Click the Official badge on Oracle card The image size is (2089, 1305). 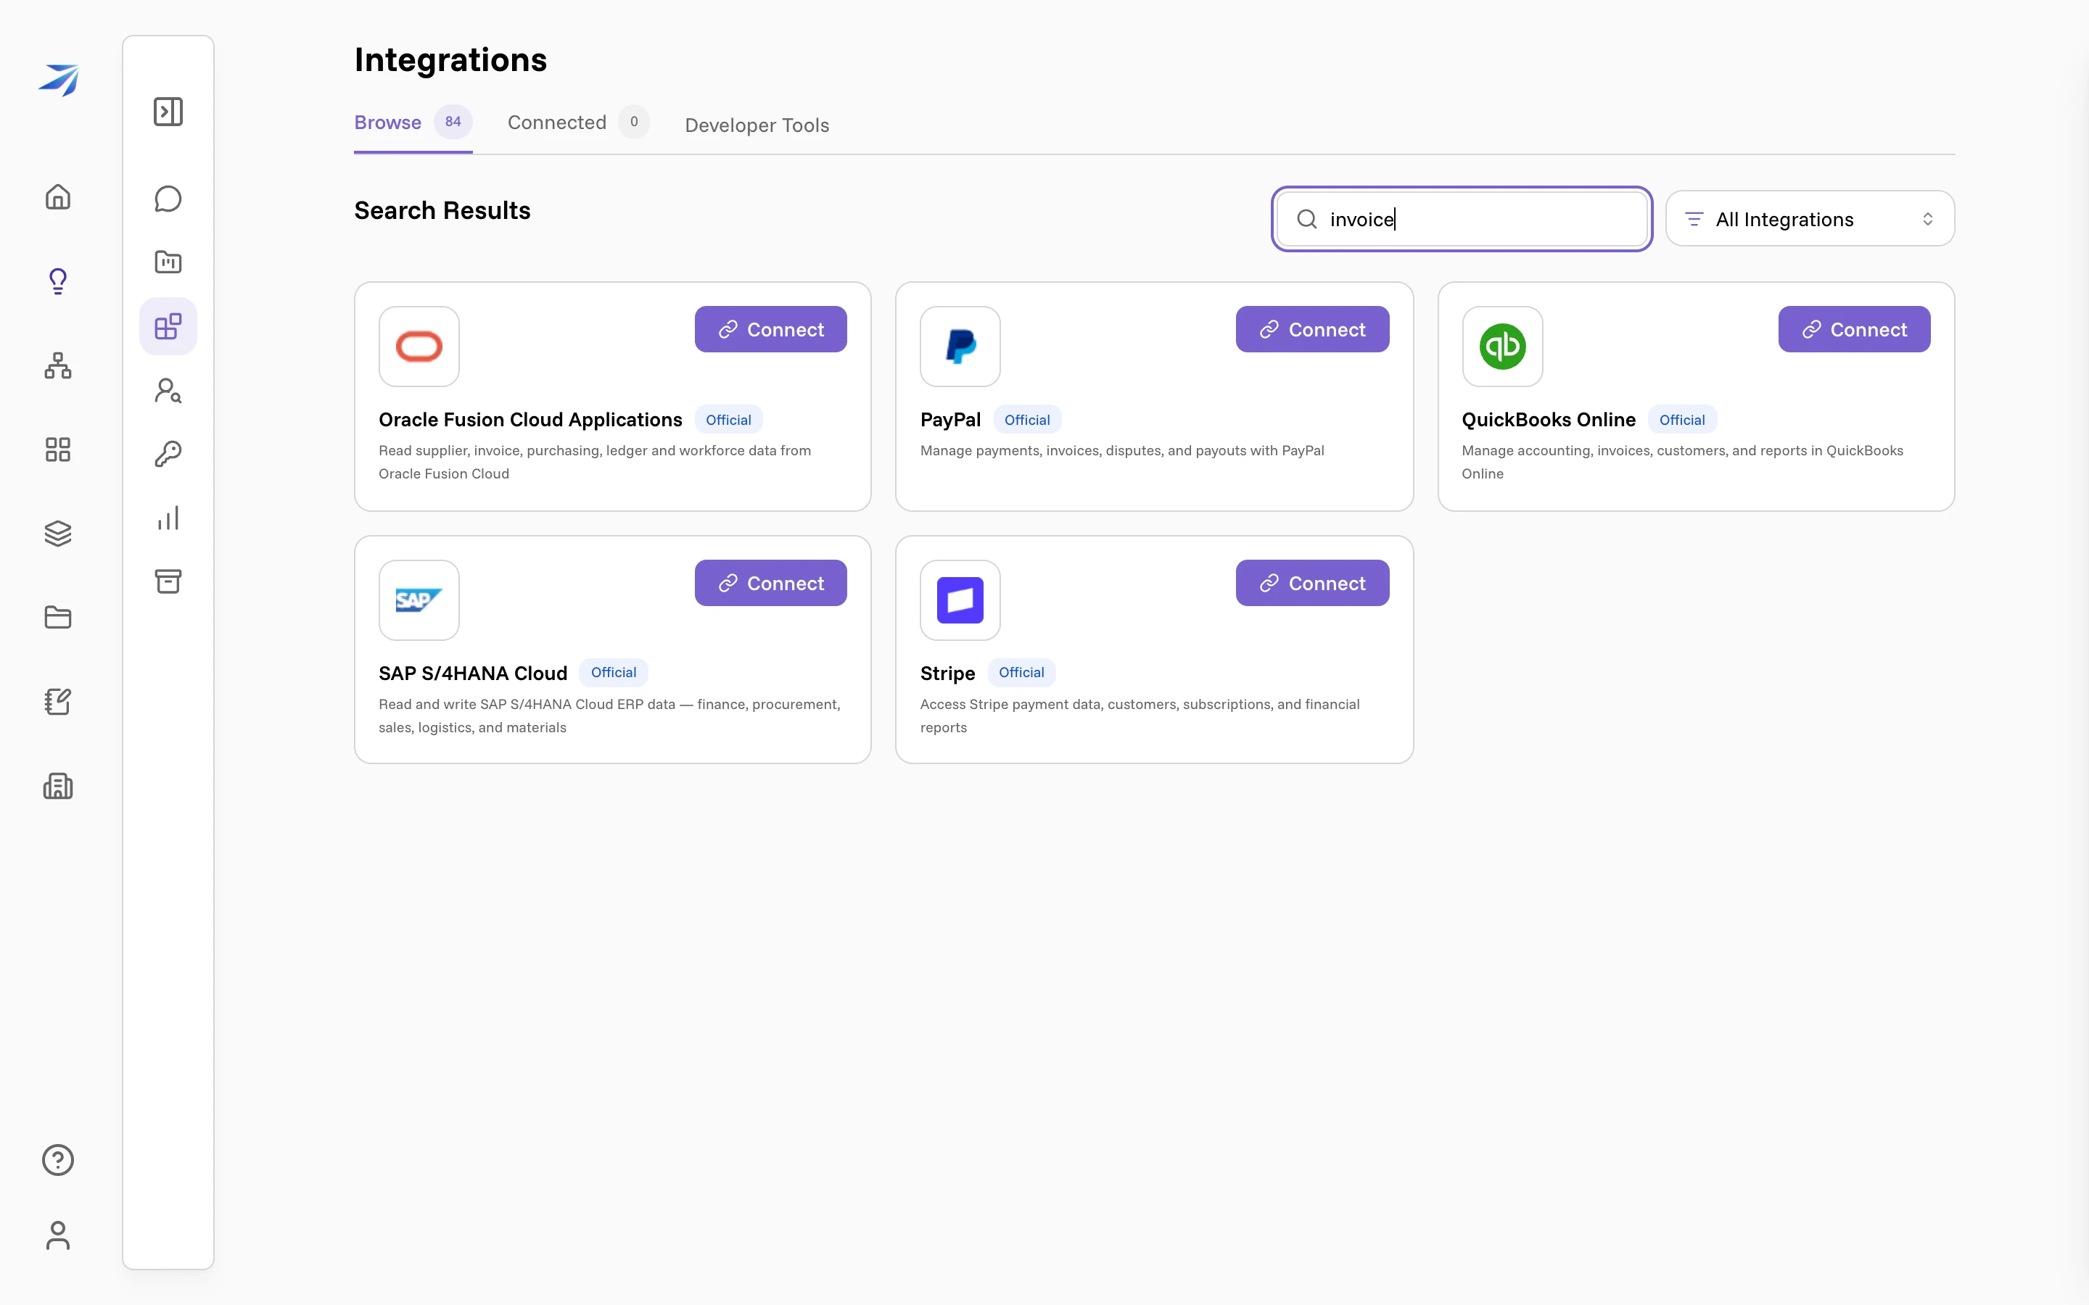click(728, 420)
